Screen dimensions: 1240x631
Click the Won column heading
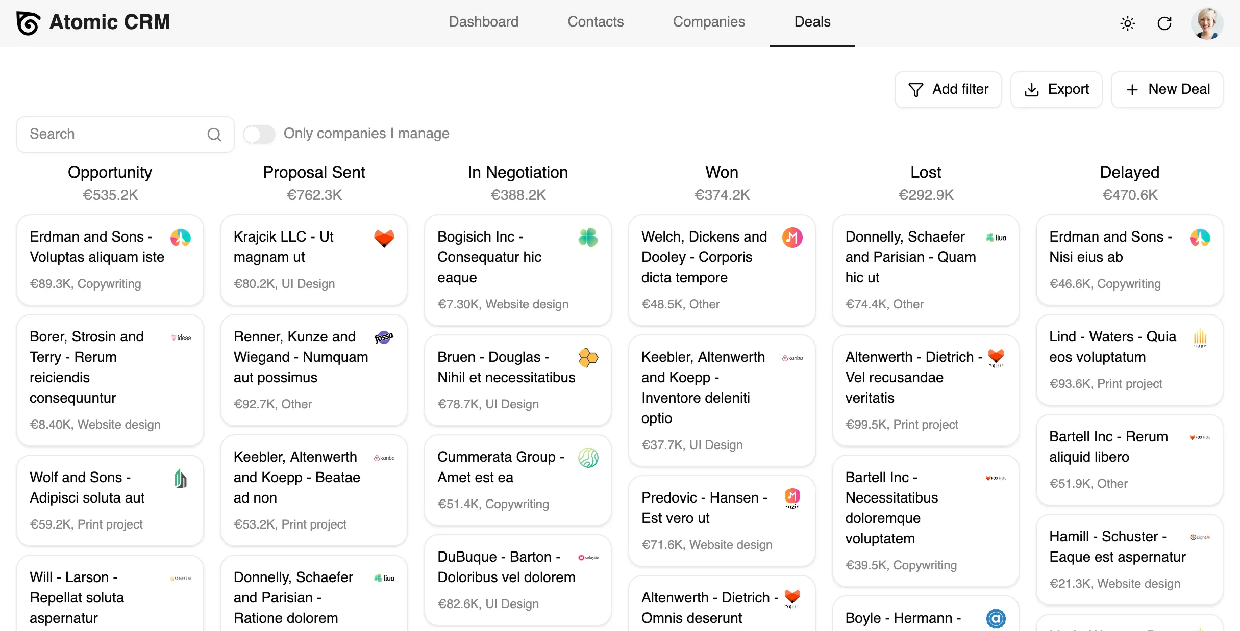tap(722, 172)
